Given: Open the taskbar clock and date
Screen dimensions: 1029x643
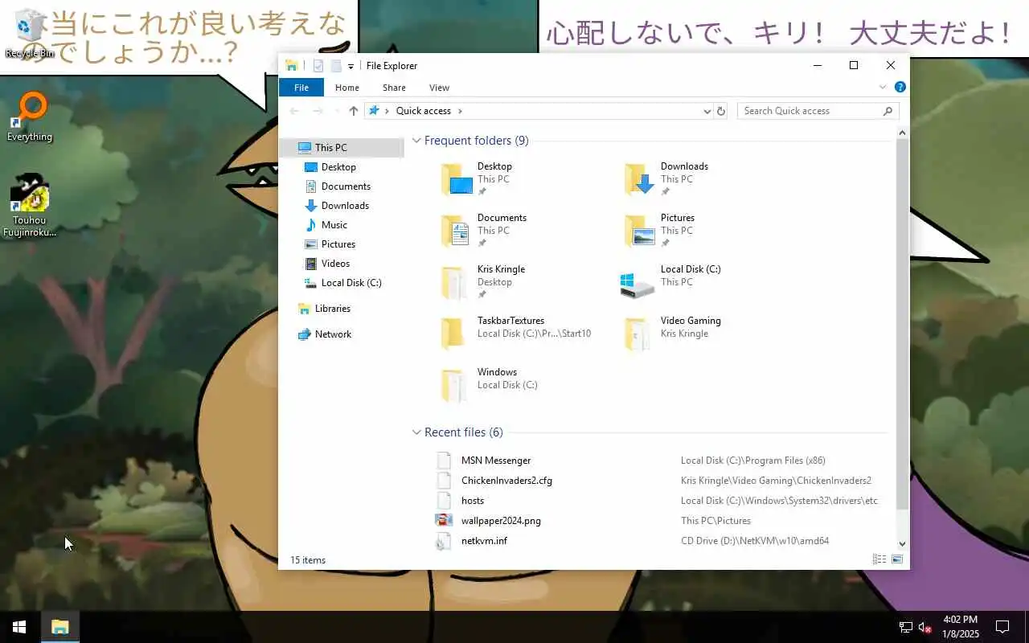Looking at the screenshot, I should 961,627.
